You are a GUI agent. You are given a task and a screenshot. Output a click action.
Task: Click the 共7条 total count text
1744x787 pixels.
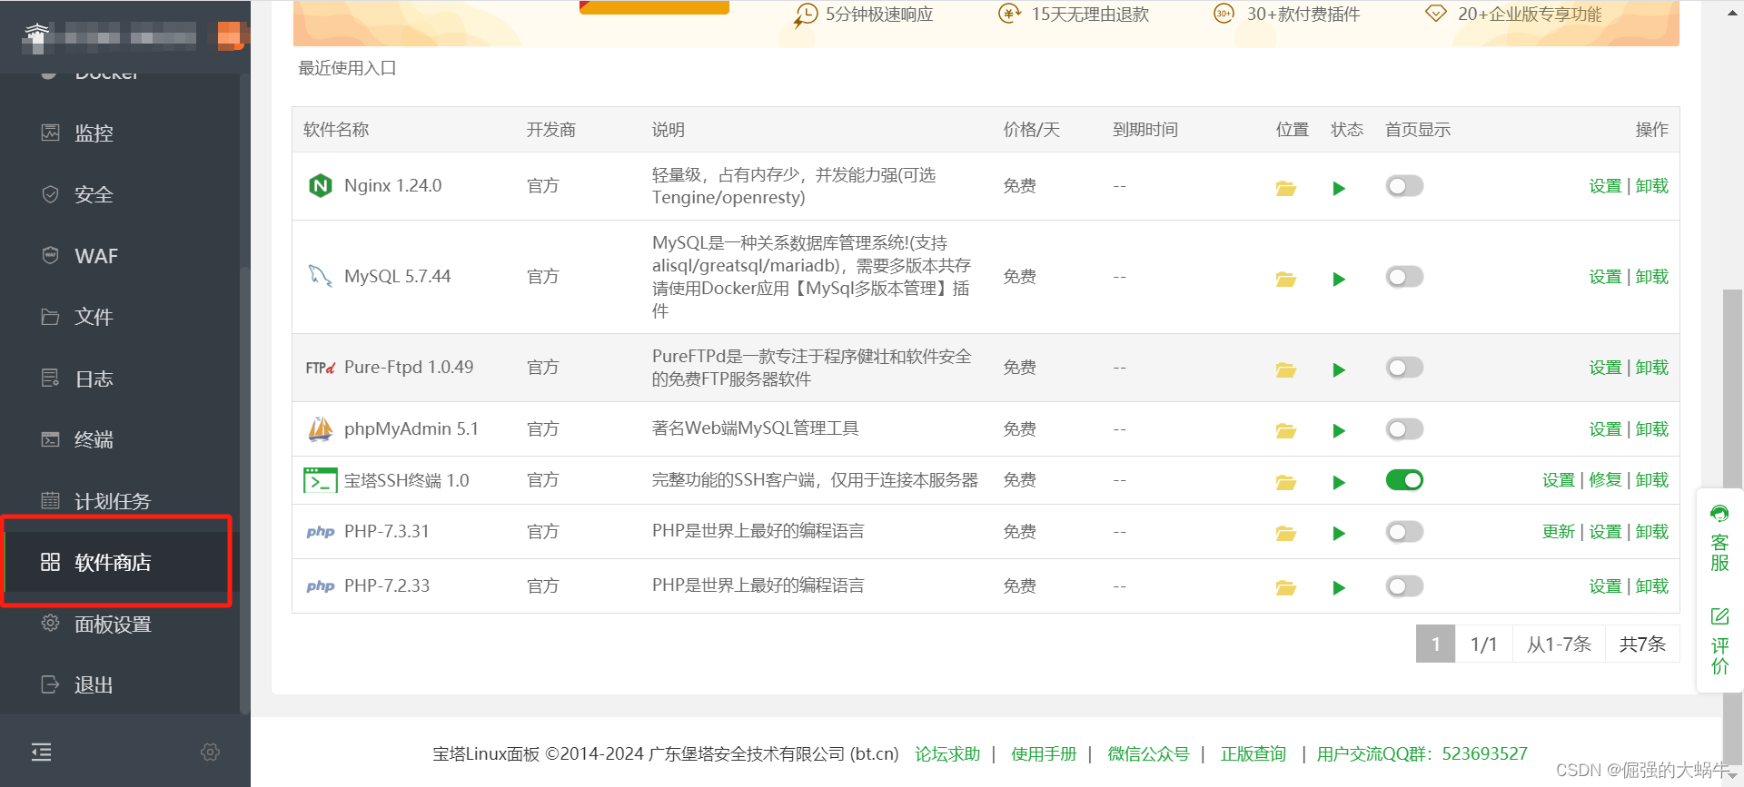click(1642, 644)
